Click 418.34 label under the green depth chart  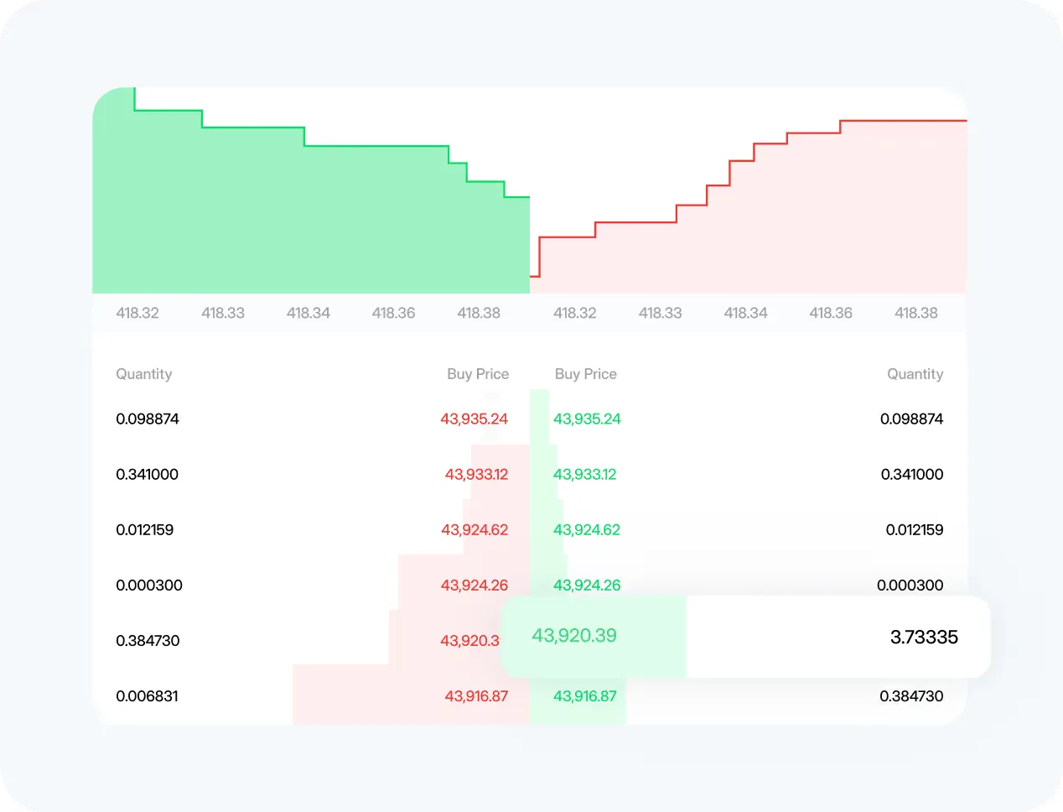309,313
